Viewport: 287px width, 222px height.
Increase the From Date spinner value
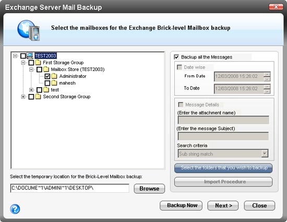click(267, 74)
